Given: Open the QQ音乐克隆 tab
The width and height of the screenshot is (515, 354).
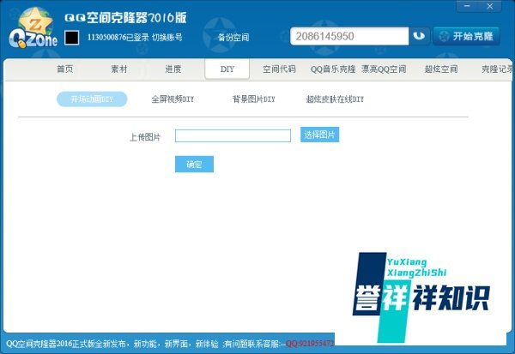Looking at the screenshot, I should [x=333, y=69].
